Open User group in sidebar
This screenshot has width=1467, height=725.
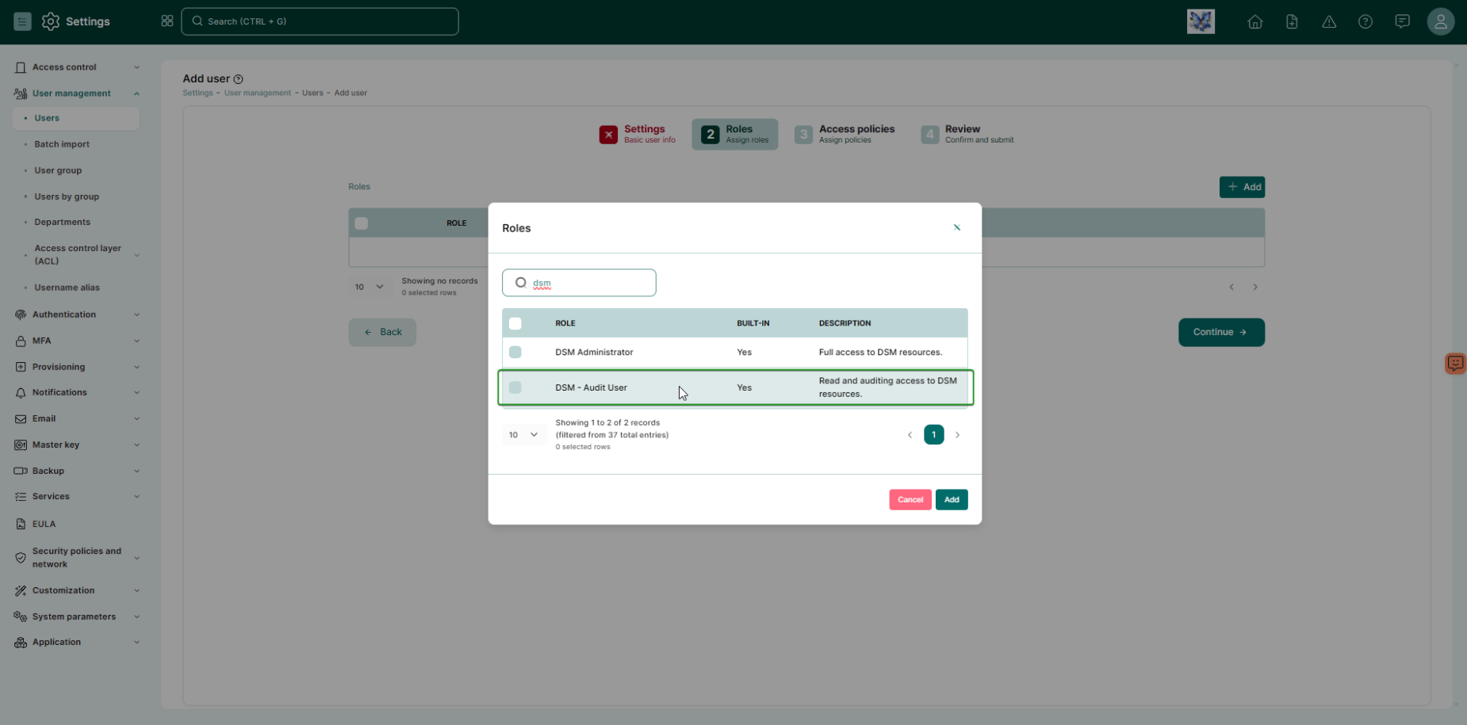58,170
